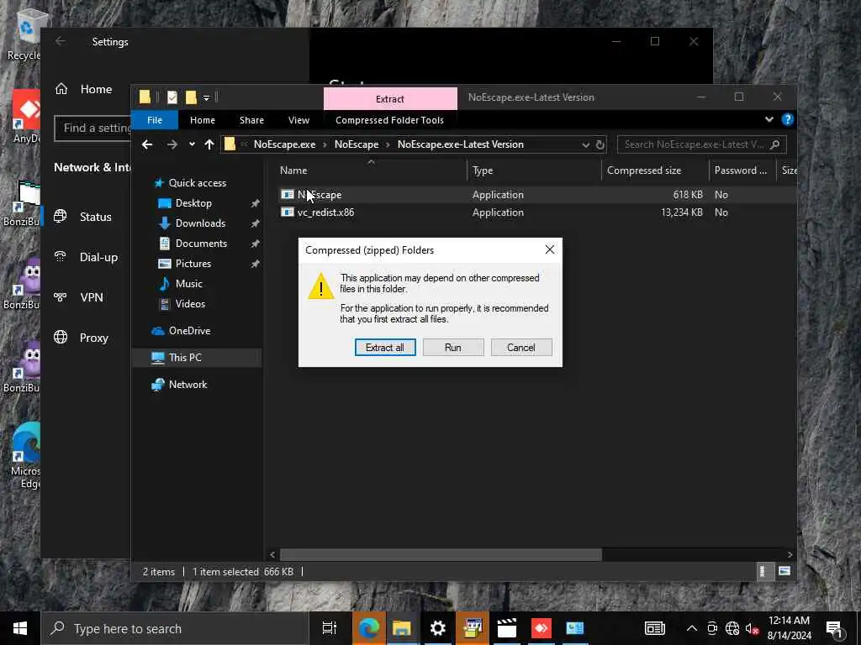Click the Settings back arrow

pyautogui.click(x=61, y=42)
